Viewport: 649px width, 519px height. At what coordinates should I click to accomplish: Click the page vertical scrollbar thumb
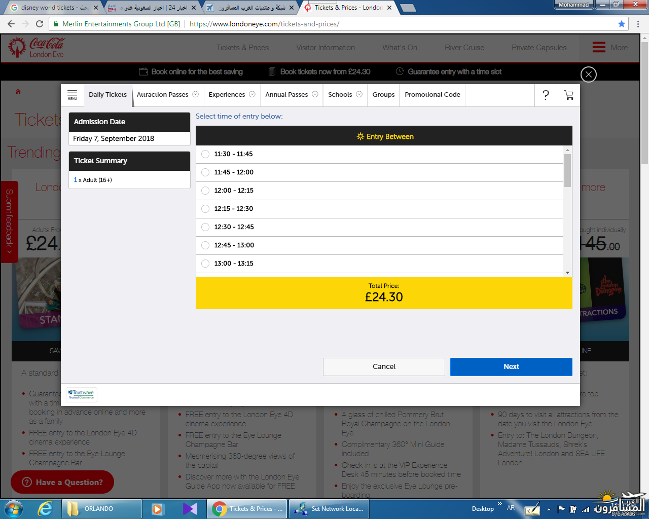644,104
